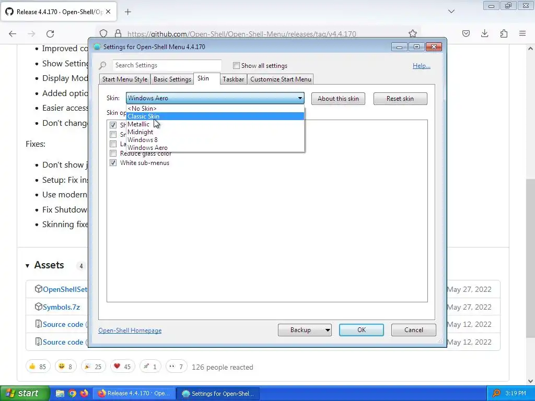Open the Taskbar tab
The image size is (535, 401).
(234, 79)
